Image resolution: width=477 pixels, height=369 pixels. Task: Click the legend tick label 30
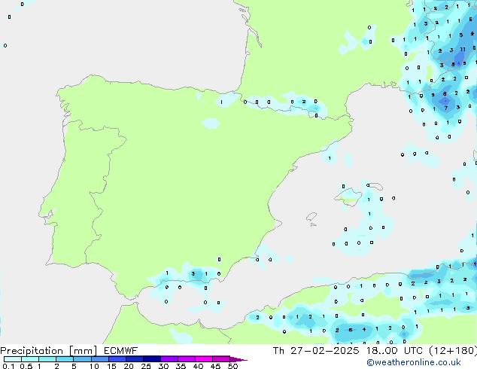163,367
